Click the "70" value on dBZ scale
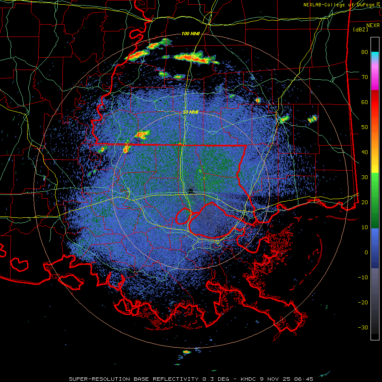This screenshot has height=382, width=382. [x=365, y=77]
